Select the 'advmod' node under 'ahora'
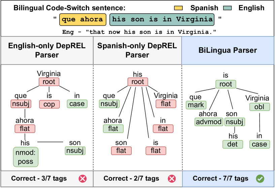 point(209,122)
